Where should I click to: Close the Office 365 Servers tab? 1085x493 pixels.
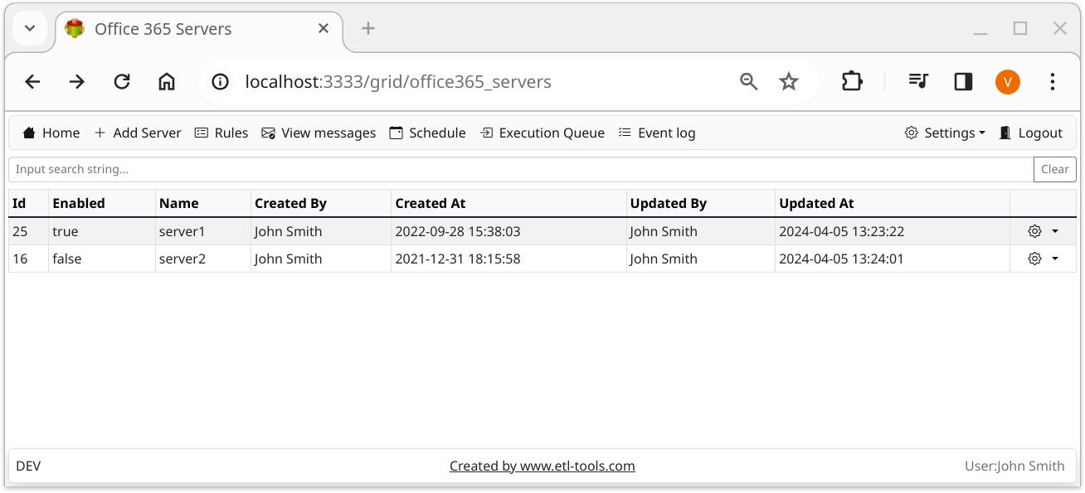click(324, 28)
